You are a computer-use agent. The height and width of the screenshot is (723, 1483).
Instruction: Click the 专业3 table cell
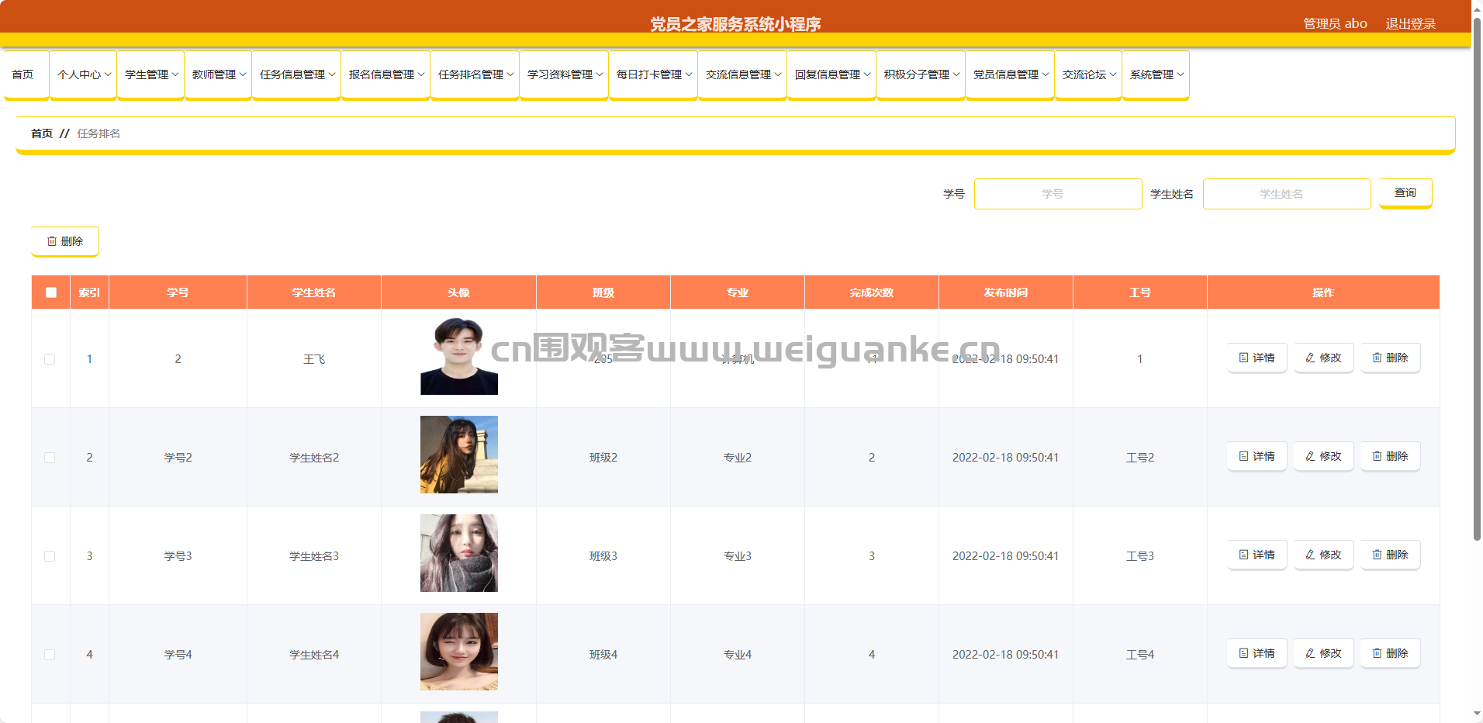(738, 556)
